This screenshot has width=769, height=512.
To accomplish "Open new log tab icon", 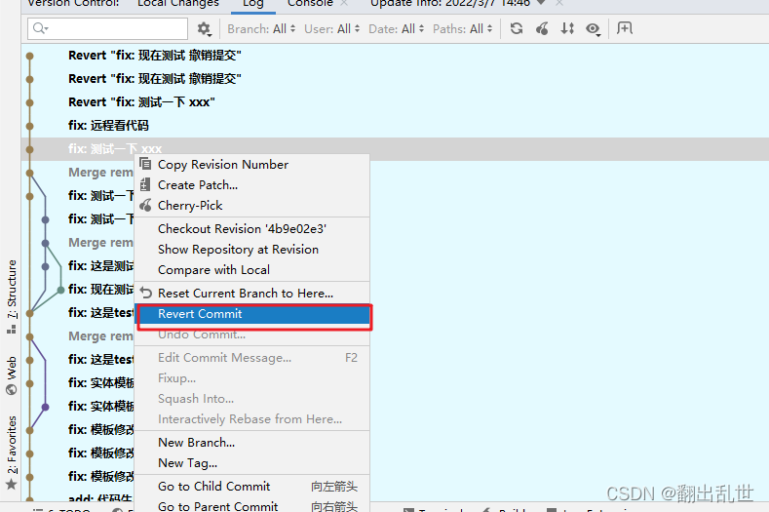I will coord(625,28).
